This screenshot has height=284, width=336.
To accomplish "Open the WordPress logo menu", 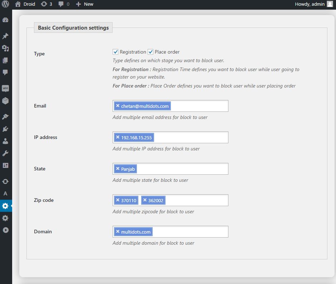I will [6, 4].
